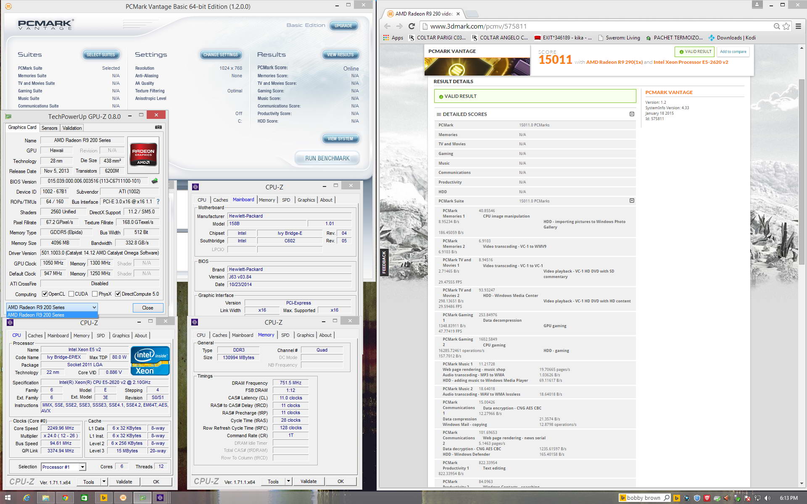Open the GPU selection dropdown in GPU-Z

click(x=52, y=307)
